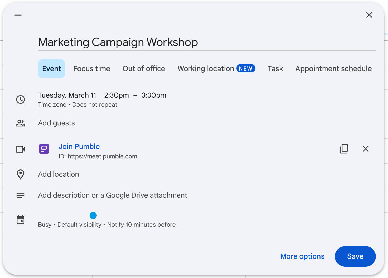This screenshot has width=388, height=278.
Task: Click the clock icon next to event time
Action: [x=21, y=100]
